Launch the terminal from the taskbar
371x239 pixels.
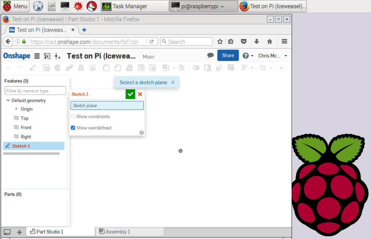(x=65, y=6)
